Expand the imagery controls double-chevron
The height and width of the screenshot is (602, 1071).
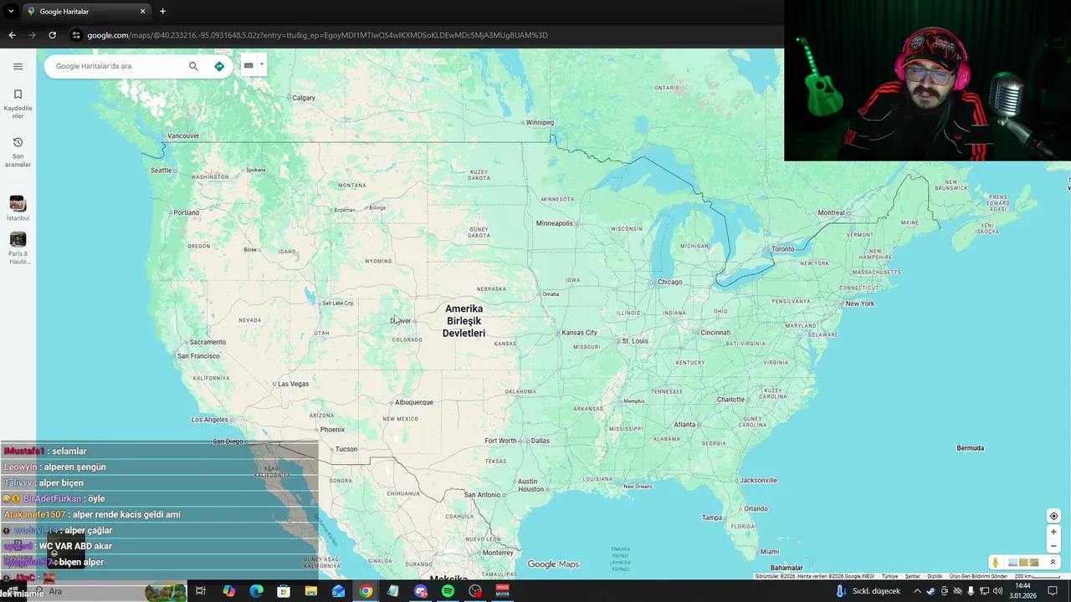click(1053, 563)
